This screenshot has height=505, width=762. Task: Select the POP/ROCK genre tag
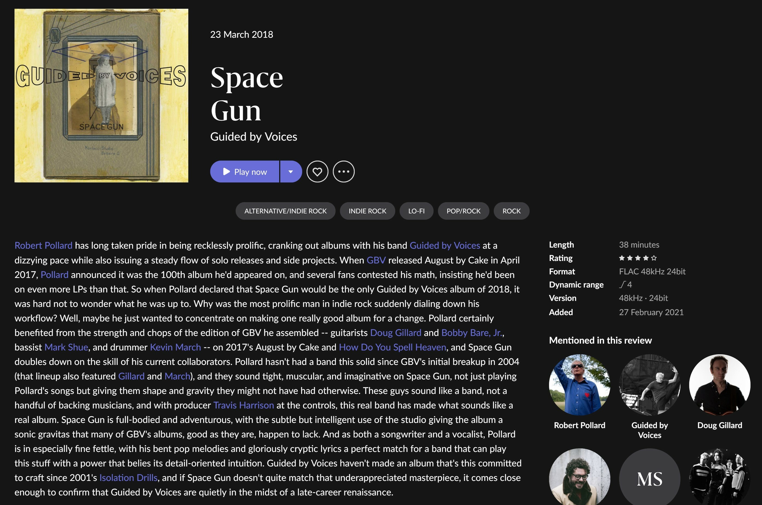tap(463, 211)
